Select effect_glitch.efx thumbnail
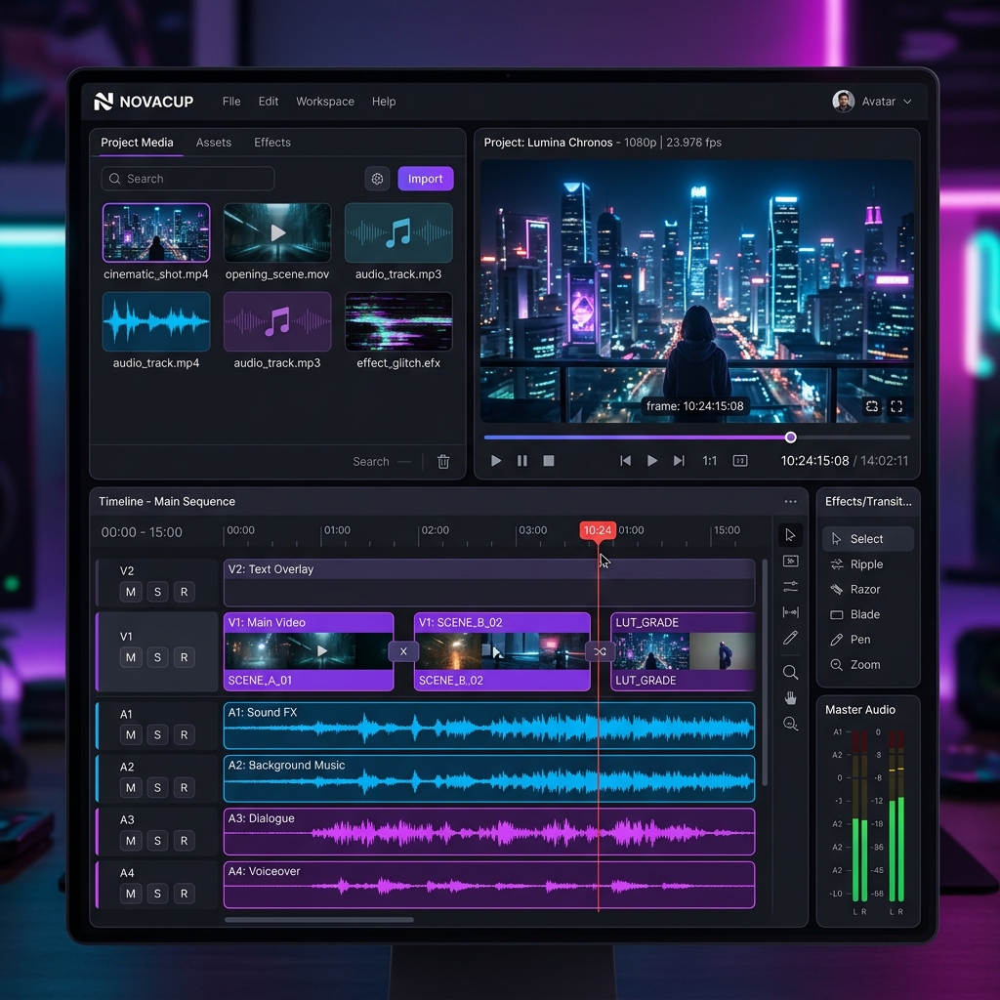Image resolution: width=1000 pixels, height=1000 pixels. click(x=398, y=321)
